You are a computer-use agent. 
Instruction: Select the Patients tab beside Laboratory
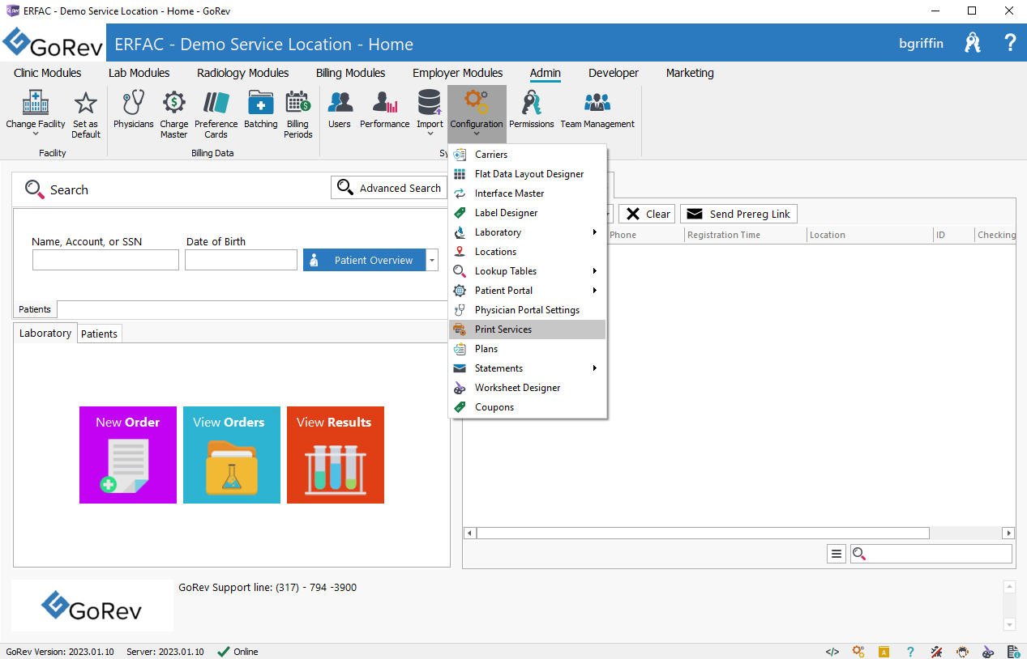pyautogui.click(x=100, y=334)
